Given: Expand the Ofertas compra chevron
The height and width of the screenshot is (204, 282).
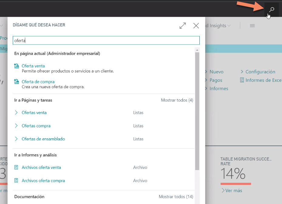Looking at the screenshot, I should [17, 126].
